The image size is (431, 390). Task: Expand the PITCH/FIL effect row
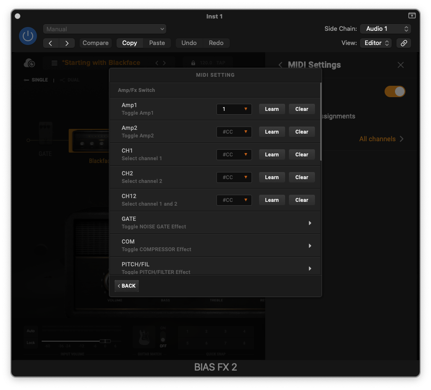point(215,266)
